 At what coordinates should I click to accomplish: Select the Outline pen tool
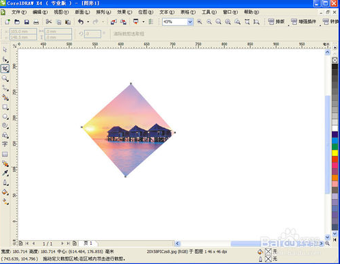click(5, 183)
